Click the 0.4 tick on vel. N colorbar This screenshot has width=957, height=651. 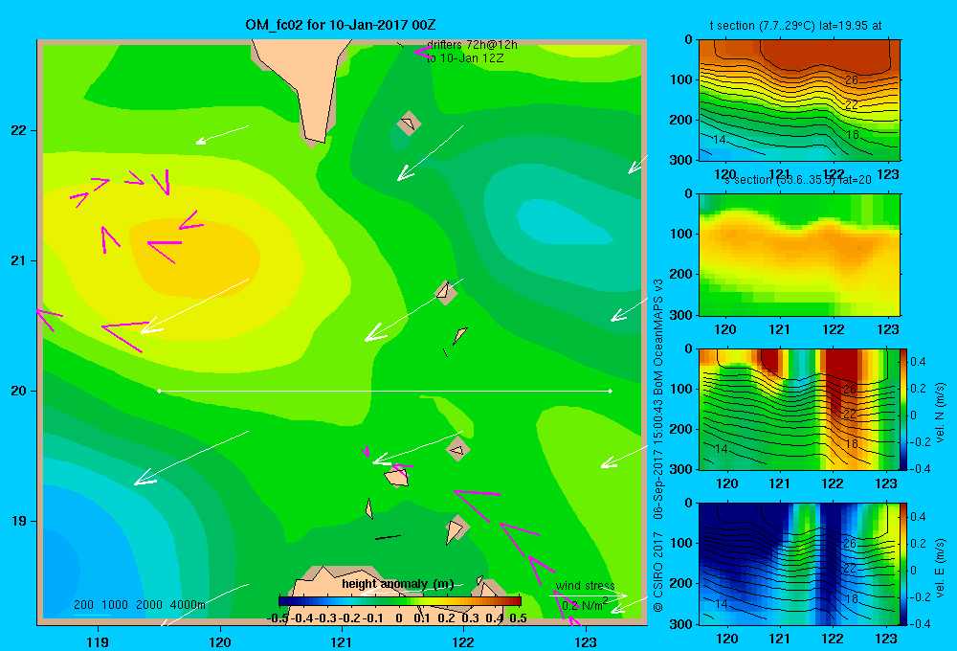click(x=918, y=362)
